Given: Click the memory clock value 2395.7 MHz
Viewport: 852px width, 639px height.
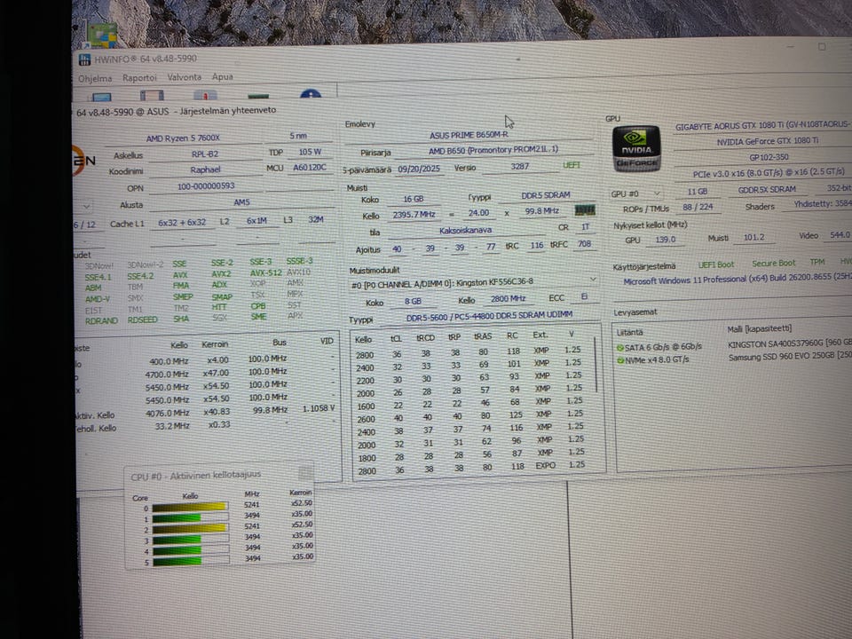Looking at the screenshot, I should (414, 215).
